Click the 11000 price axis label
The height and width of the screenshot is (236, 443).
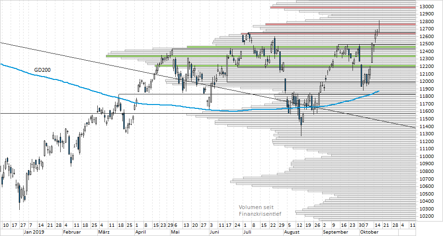427,157
